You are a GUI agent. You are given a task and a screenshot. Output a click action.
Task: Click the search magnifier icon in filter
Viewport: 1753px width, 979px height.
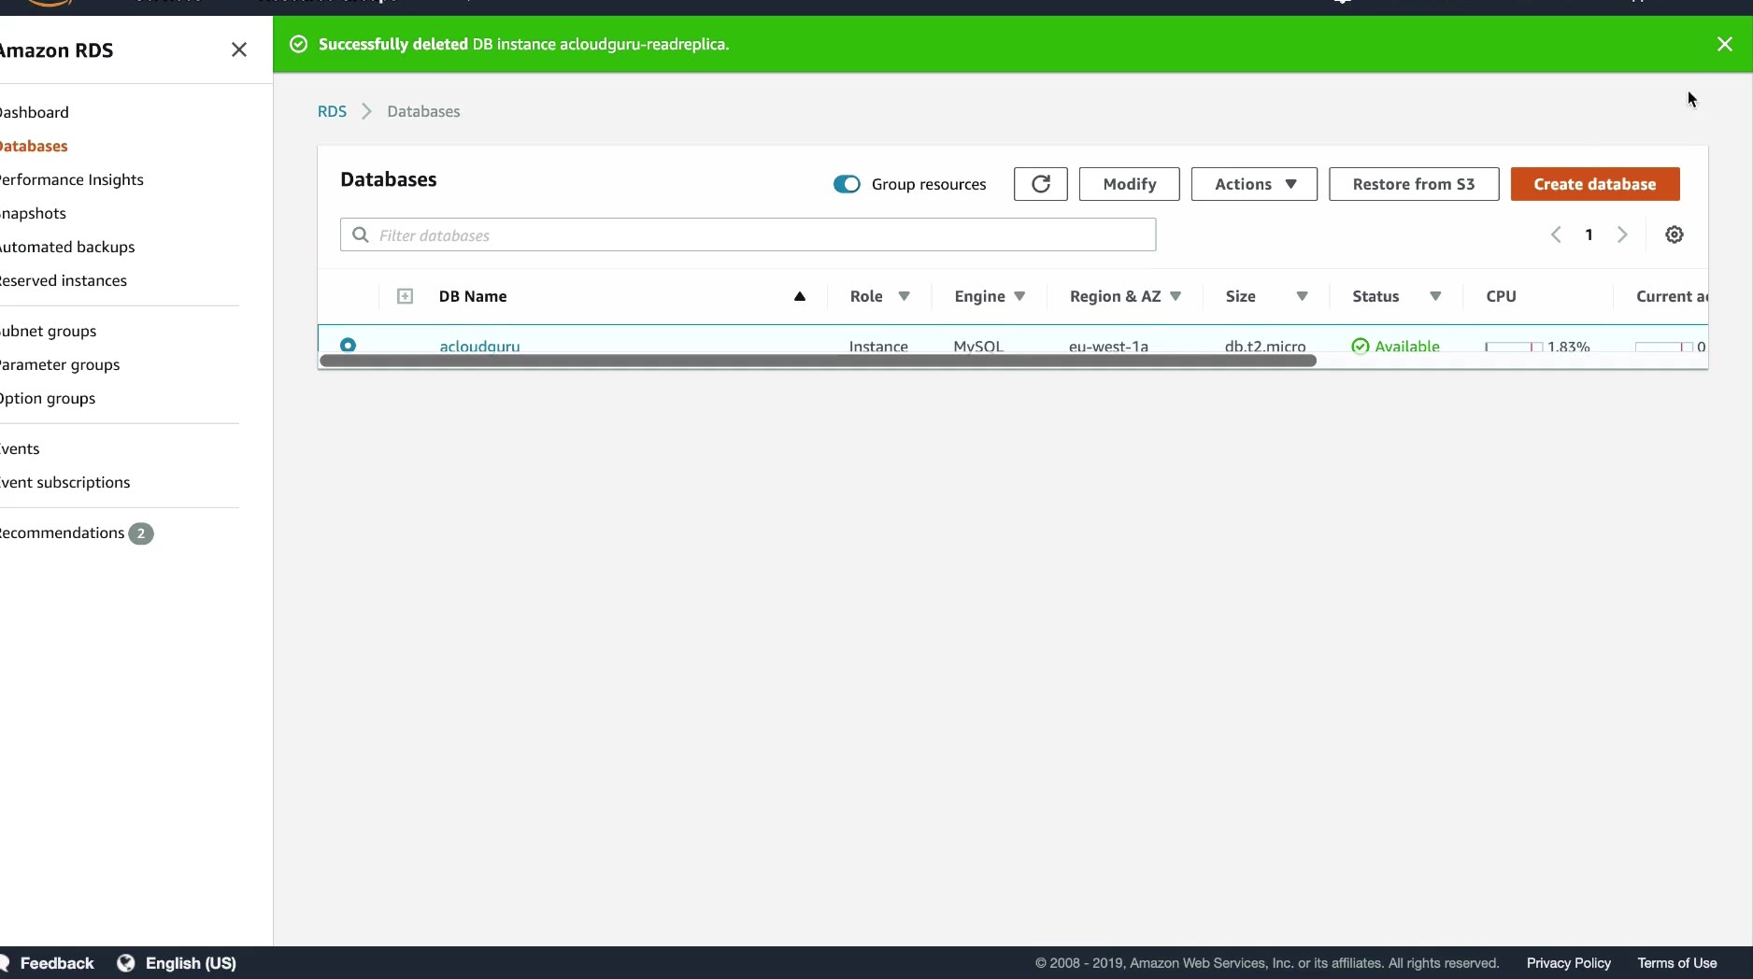361,234
